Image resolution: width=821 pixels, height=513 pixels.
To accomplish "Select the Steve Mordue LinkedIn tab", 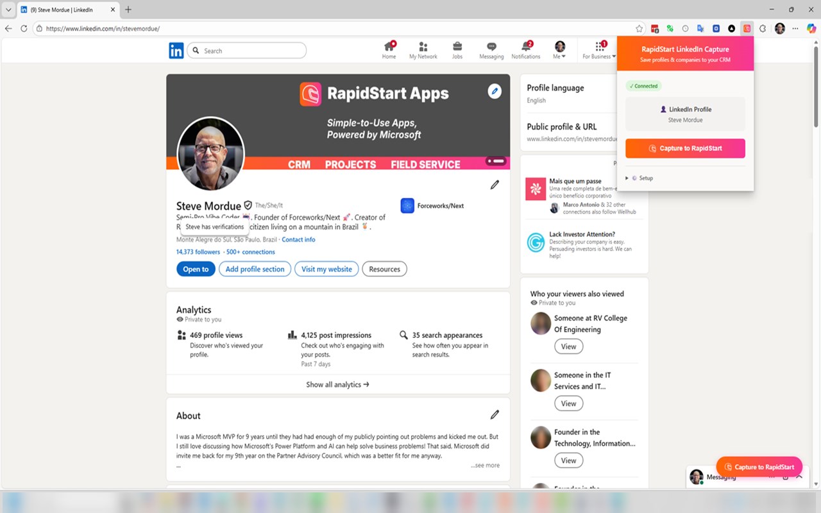I will [x=67, y=10].
